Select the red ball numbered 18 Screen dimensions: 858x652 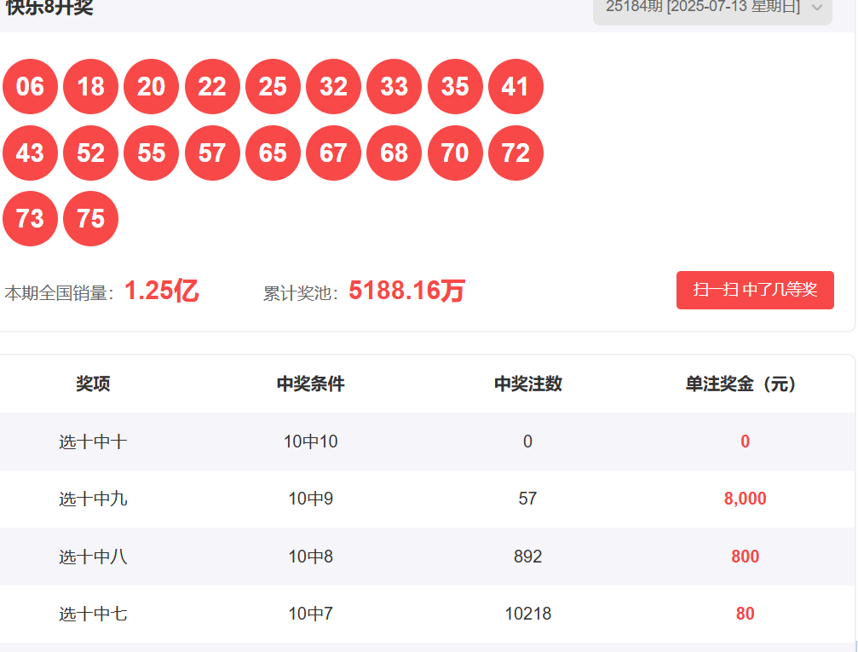90,87
